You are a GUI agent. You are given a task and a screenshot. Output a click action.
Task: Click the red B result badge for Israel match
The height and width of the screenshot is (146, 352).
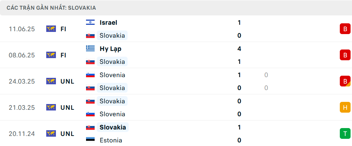tap(345, 29)
